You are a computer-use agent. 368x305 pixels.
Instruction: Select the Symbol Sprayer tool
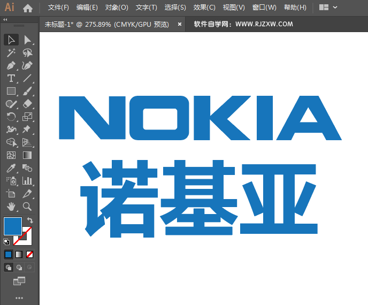[x=11, y=181]
